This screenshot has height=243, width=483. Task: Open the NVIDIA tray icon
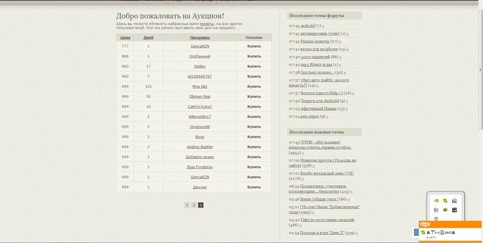pos(436,201)
